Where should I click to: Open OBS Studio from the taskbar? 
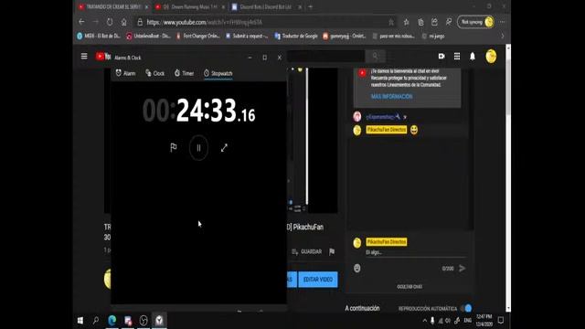coord(144,321)
